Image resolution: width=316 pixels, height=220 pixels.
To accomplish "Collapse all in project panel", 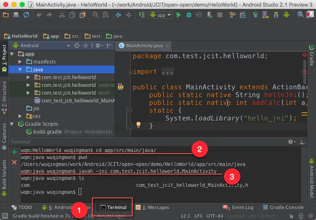I will (85, 45).
